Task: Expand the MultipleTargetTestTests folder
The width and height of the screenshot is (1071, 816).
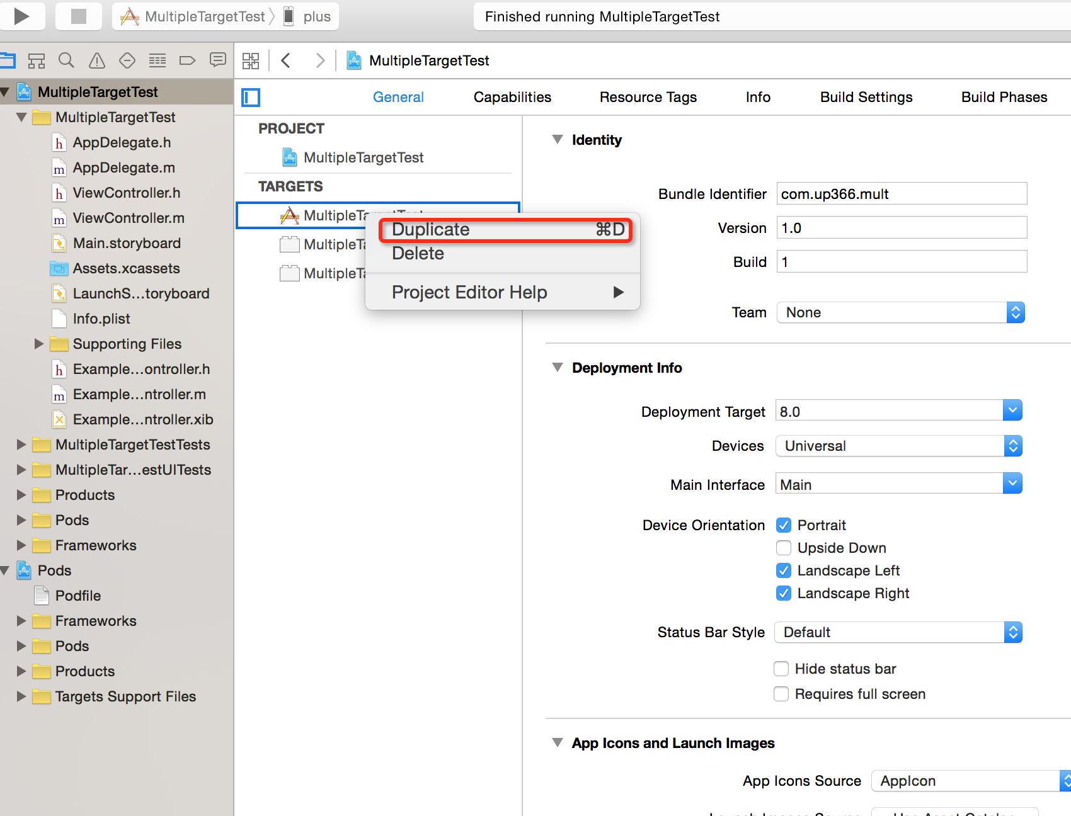Action: pos(21,445)
